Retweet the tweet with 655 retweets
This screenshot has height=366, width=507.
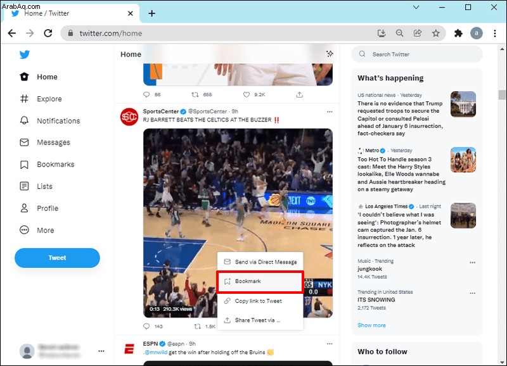click(195, 94)
